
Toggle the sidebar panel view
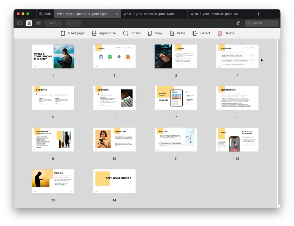20,23
